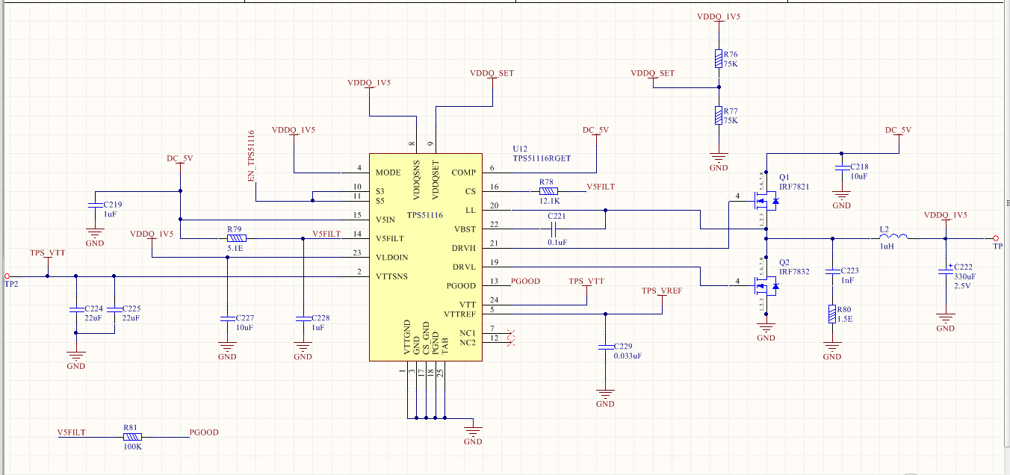Select resistor R79 5.1E symbol

(235, 239)
